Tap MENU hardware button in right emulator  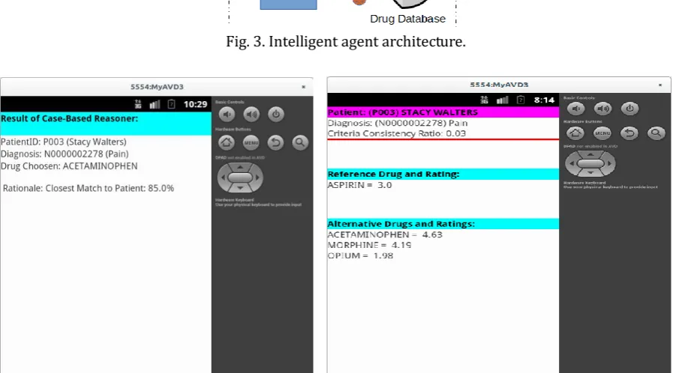click(x=602, y=133)
